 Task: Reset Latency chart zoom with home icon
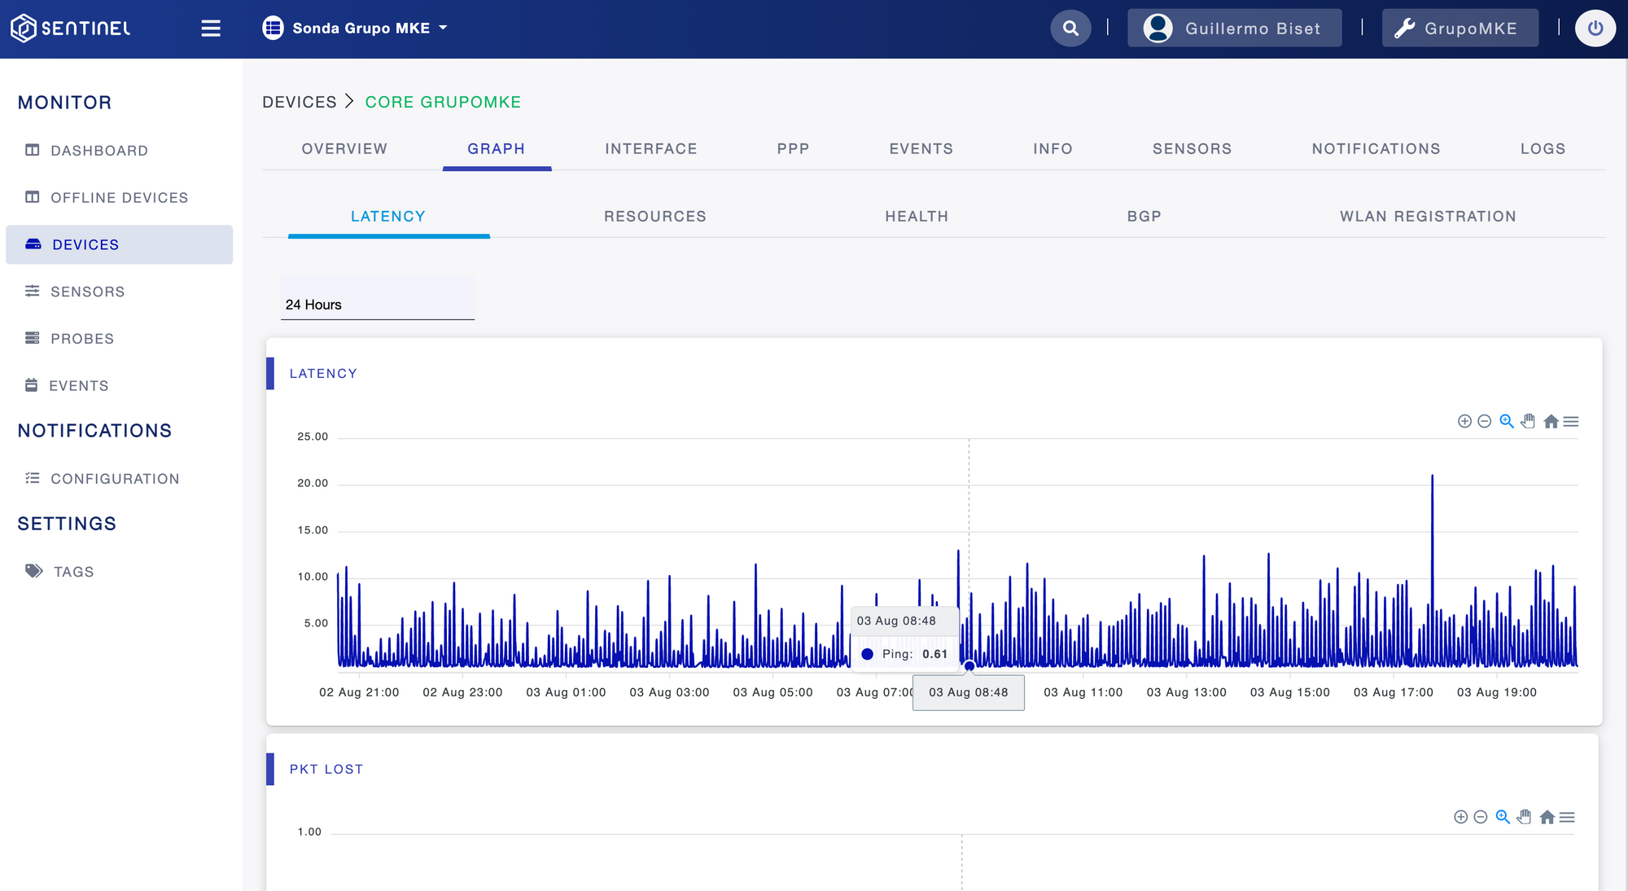click(x=1551, y=421)
